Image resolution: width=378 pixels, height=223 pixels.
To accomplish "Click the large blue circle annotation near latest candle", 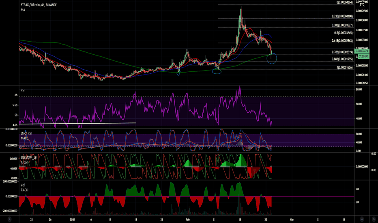I will (x=272, y=58).
